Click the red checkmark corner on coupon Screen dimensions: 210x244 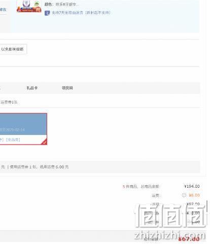pos(44,142)
